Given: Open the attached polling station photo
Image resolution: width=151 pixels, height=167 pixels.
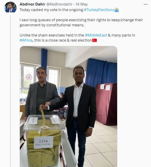Looking at the screenshot, I should [68, 107].
